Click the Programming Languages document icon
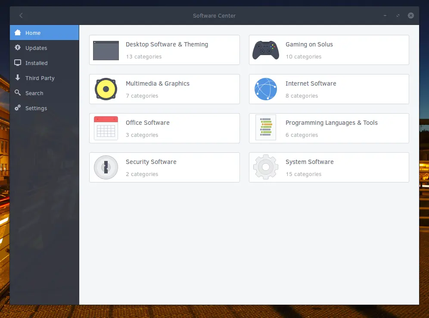 click(265, 127)
